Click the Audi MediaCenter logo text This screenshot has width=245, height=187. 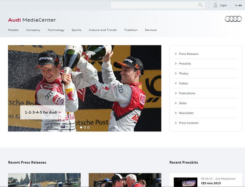[x=32, y=20]
